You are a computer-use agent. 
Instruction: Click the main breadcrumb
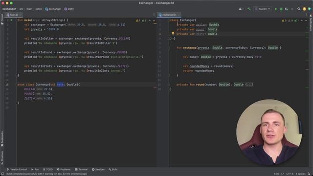coord(29,9)
